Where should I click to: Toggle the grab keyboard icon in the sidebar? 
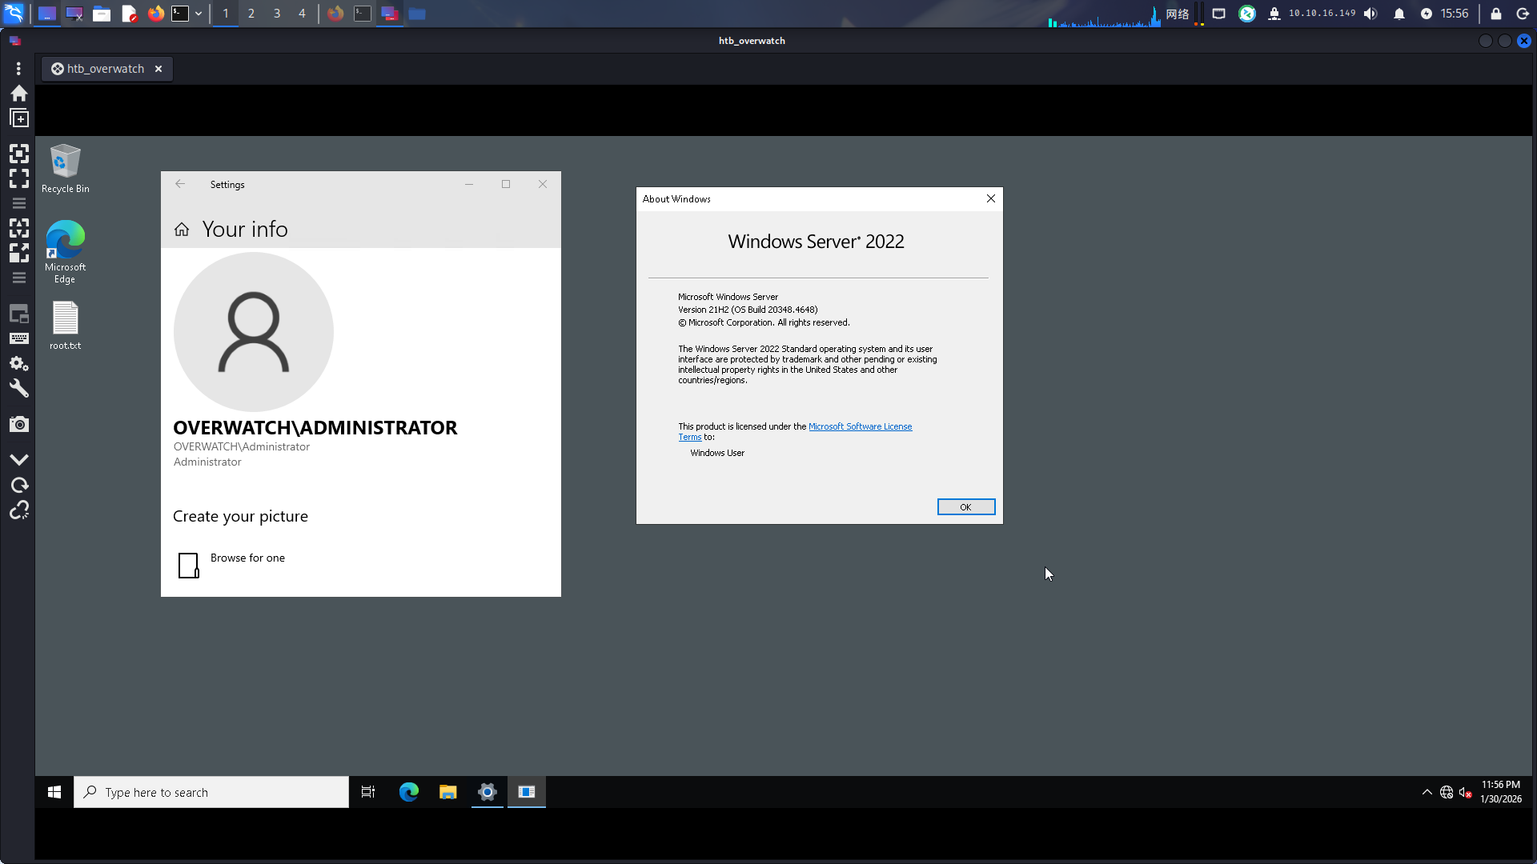[x=19, y=338]
